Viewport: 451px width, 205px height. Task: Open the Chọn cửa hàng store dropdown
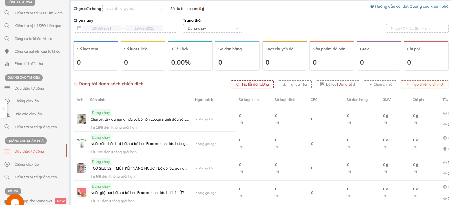point(134,8)
